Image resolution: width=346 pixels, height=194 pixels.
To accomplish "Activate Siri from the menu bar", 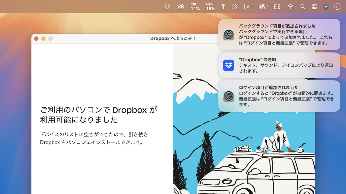I will pos(326,7).
